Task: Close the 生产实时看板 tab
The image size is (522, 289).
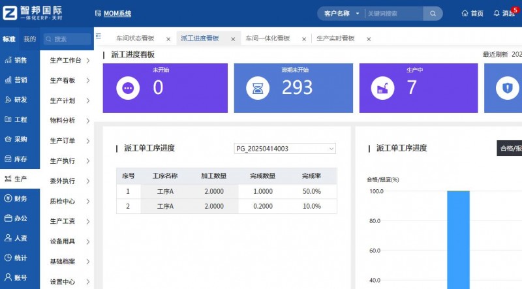Action: pos(369,39)
